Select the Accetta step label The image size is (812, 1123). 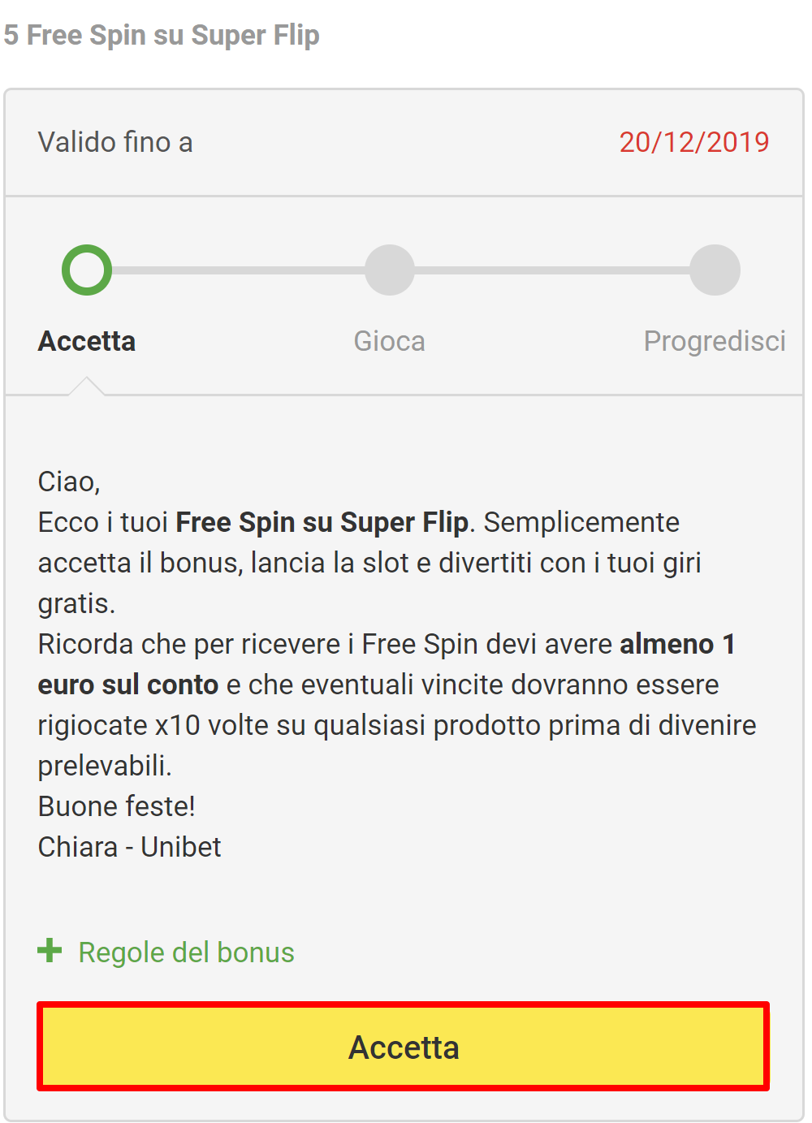[87, 341]
